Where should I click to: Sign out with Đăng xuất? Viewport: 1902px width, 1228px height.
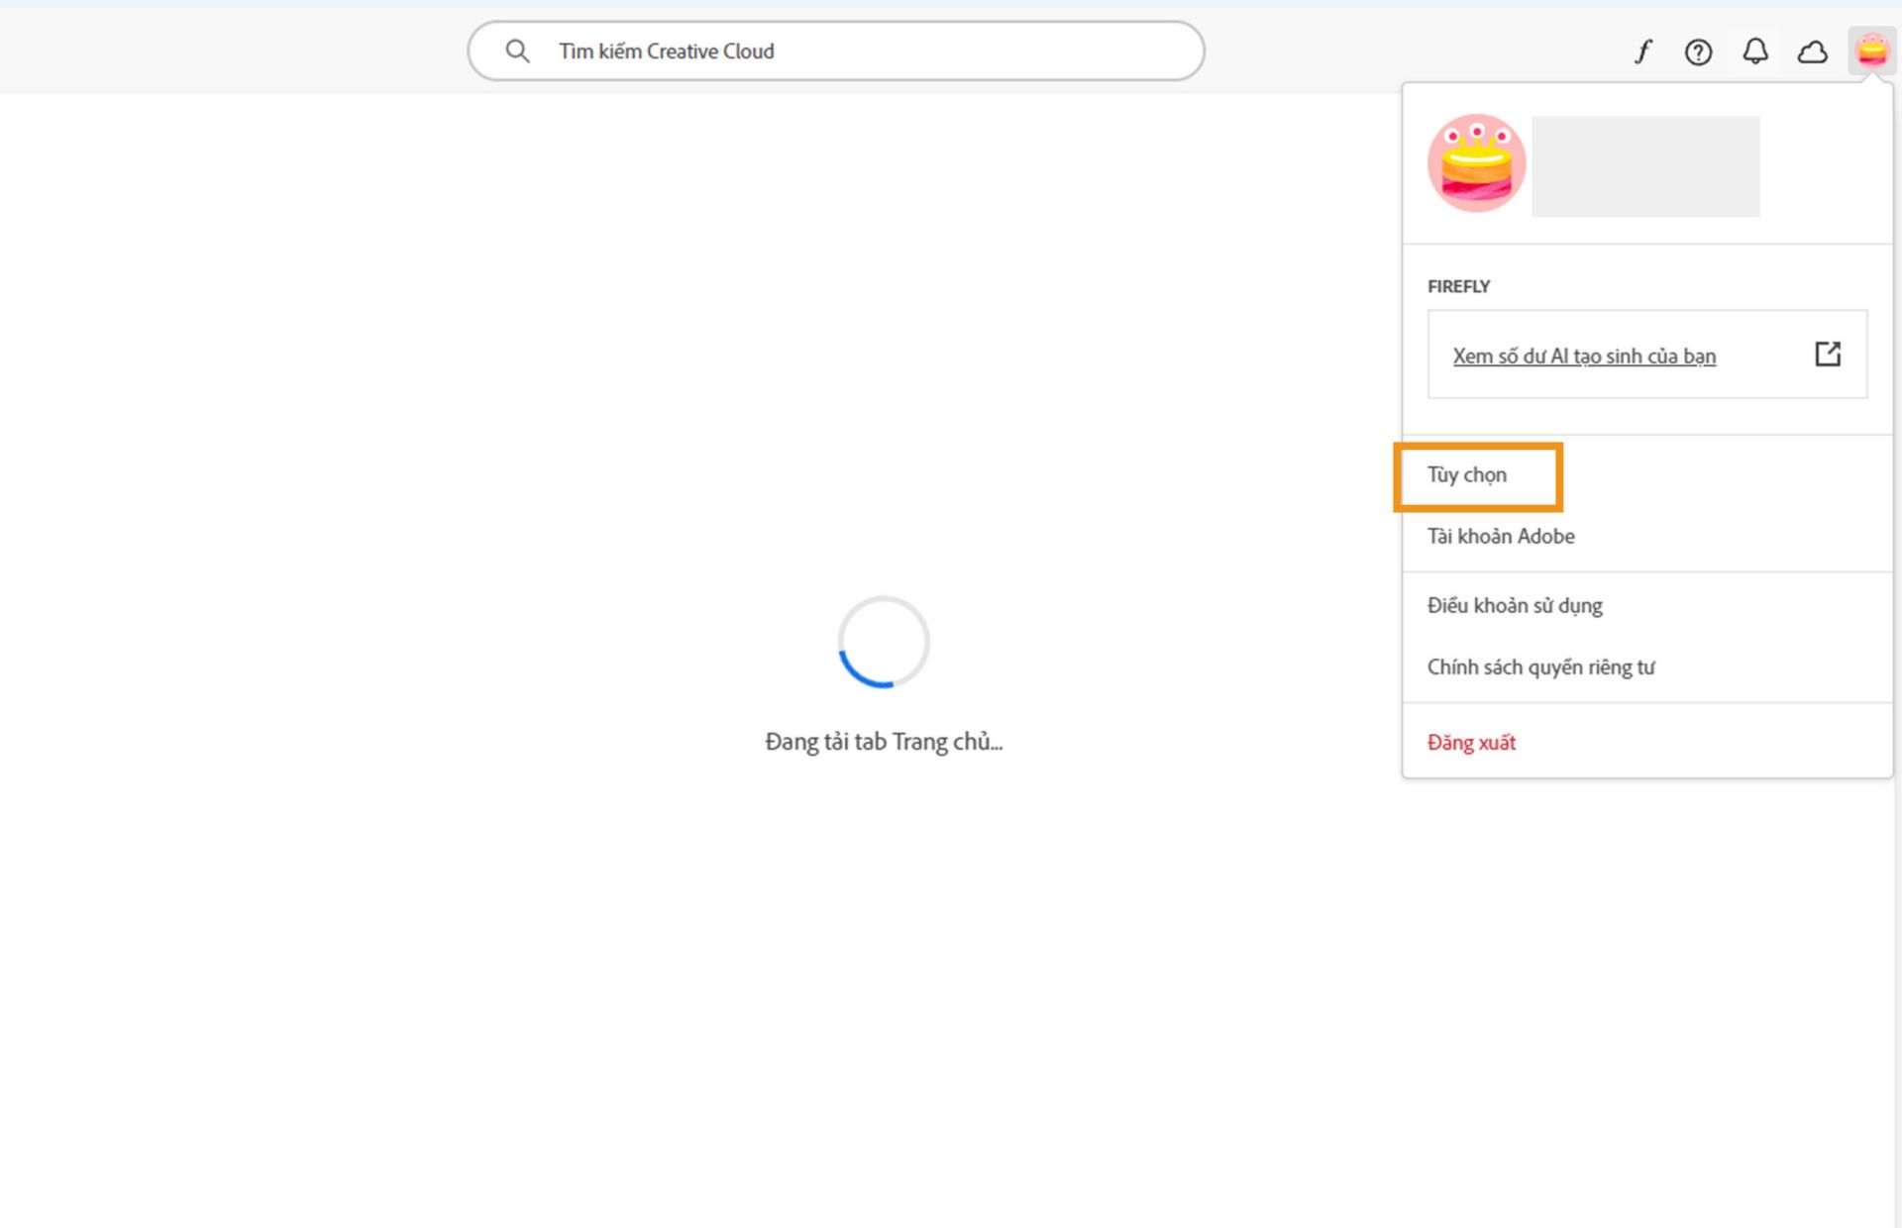(x=1470, y=743)
